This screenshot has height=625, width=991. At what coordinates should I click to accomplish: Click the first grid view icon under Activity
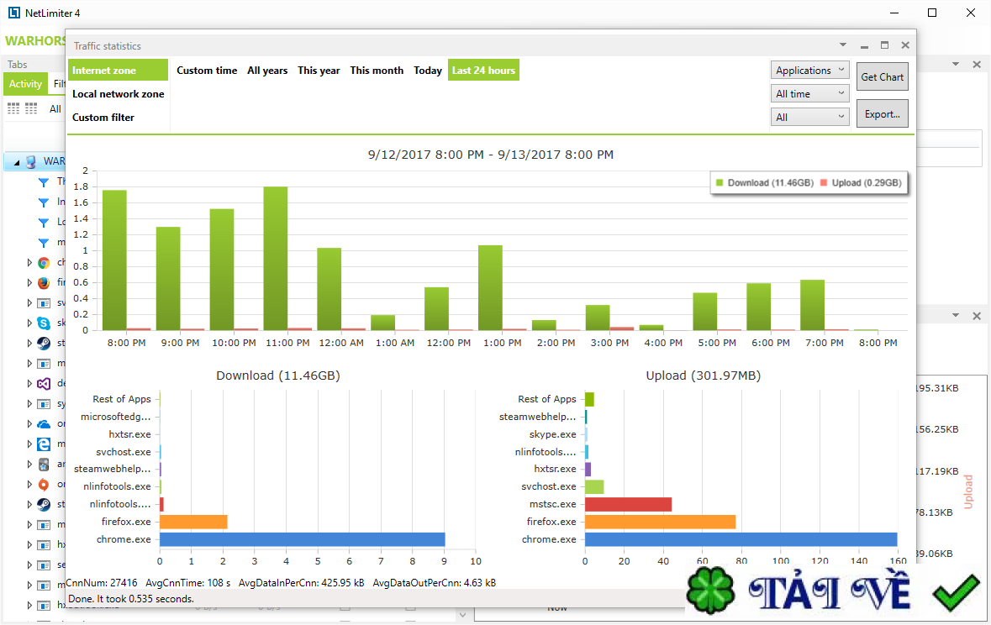click(x=13, y=108)
